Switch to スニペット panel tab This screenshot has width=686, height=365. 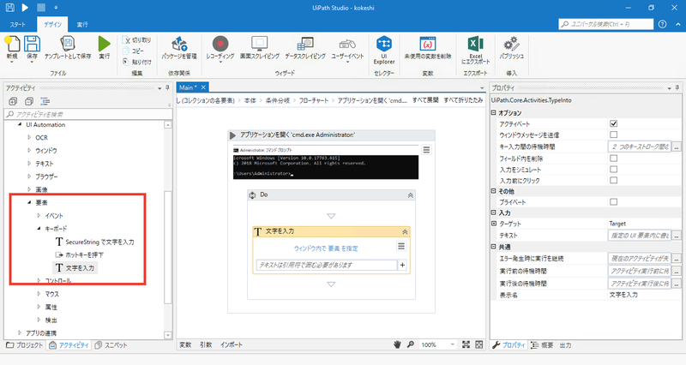pyautogui.click(x=111, y=345)
